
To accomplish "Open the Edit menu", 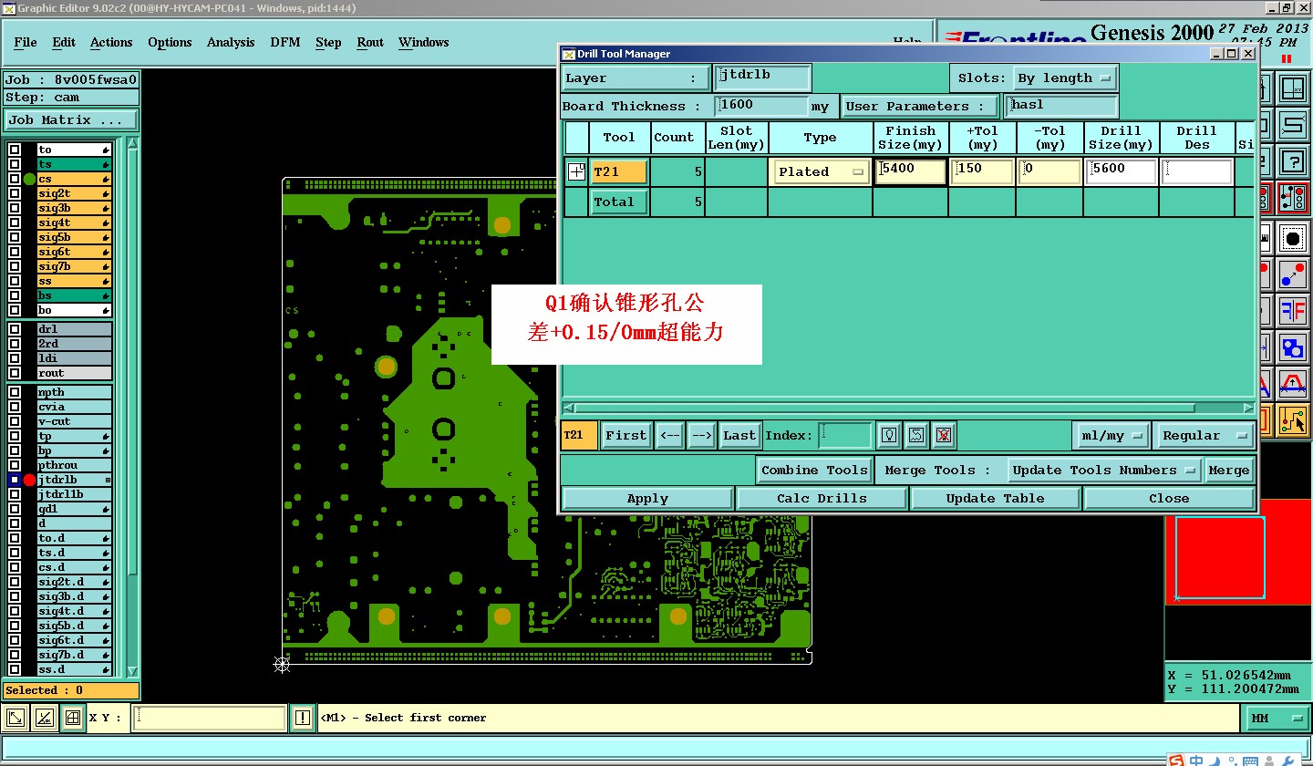I will [x=64, y=43].
